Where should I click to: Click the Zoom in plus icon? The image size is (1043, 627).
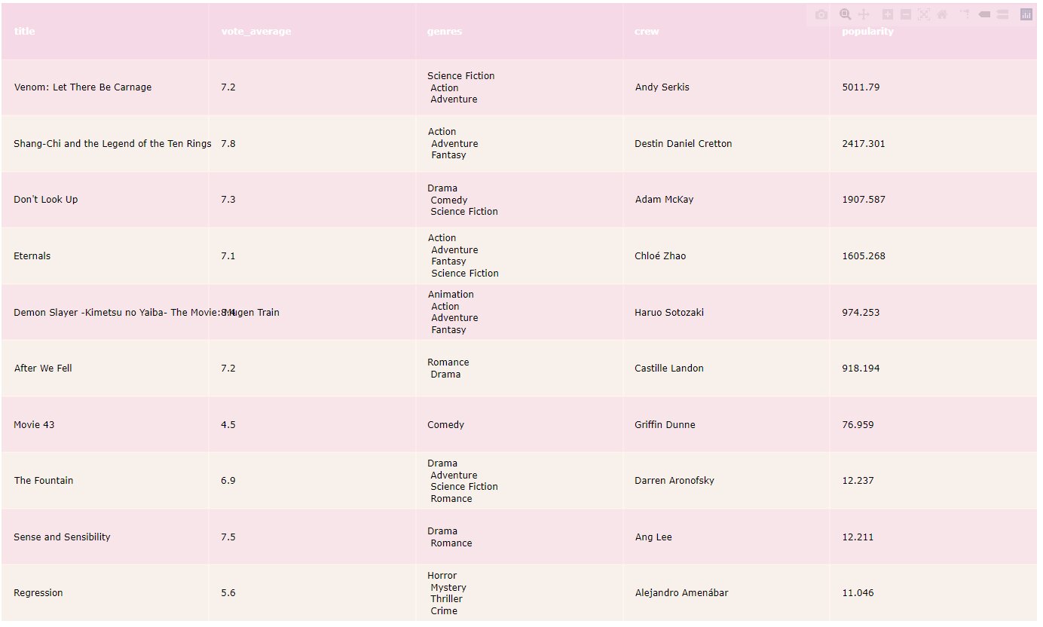pos(888,14)
